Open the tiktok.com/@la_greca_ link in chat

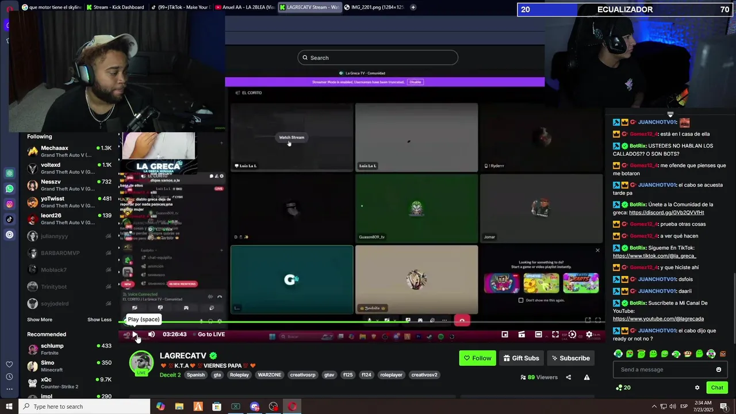[654, 256]
